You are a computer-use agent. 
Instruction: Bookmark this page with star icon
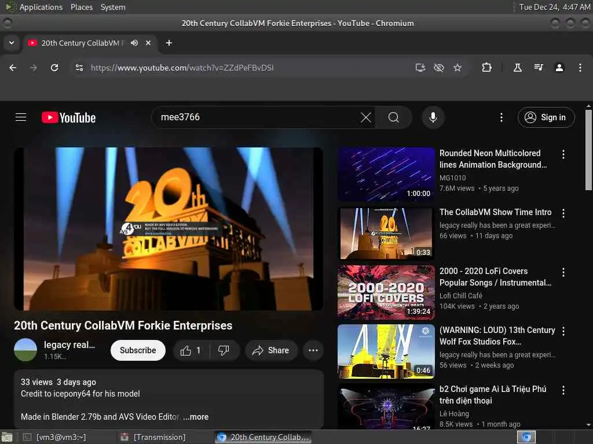[x=457, y=68]
